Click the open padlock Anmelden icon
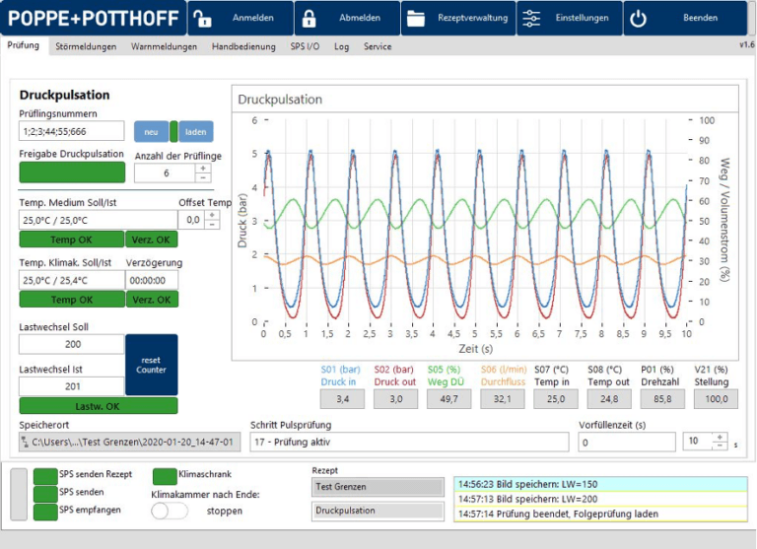The height and width of the screenshot is (549, 757). click(202, 19)
